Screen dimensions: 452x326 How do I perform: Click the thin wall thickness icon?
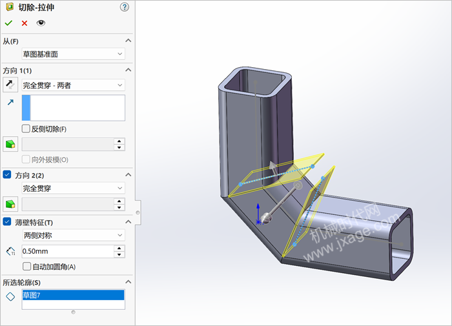coord(11,251)
